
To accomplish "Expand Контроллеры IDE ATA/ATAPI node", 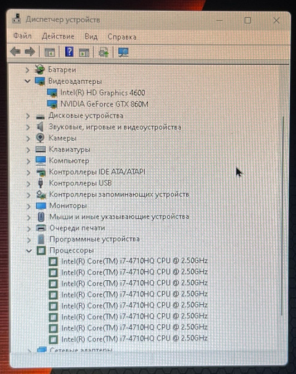I will coord(28,172).
